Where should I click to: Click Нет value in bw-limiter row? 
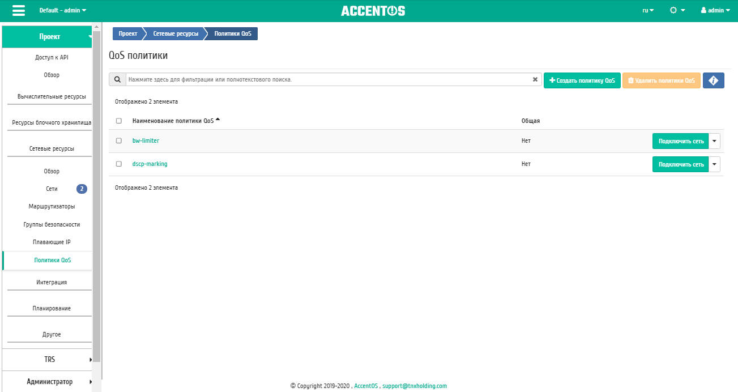coord(526,140)
